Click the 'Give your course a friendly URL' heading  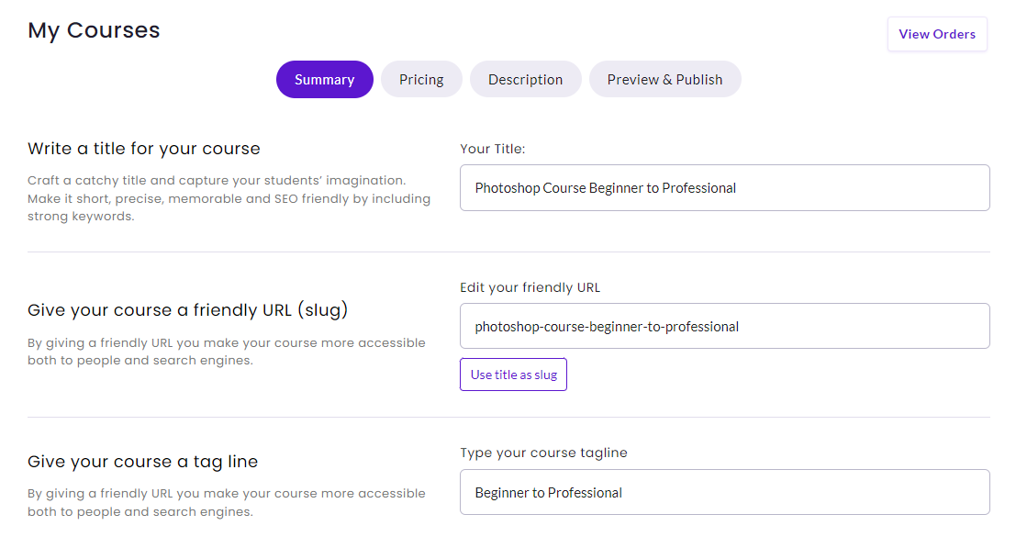coord(187,309)
